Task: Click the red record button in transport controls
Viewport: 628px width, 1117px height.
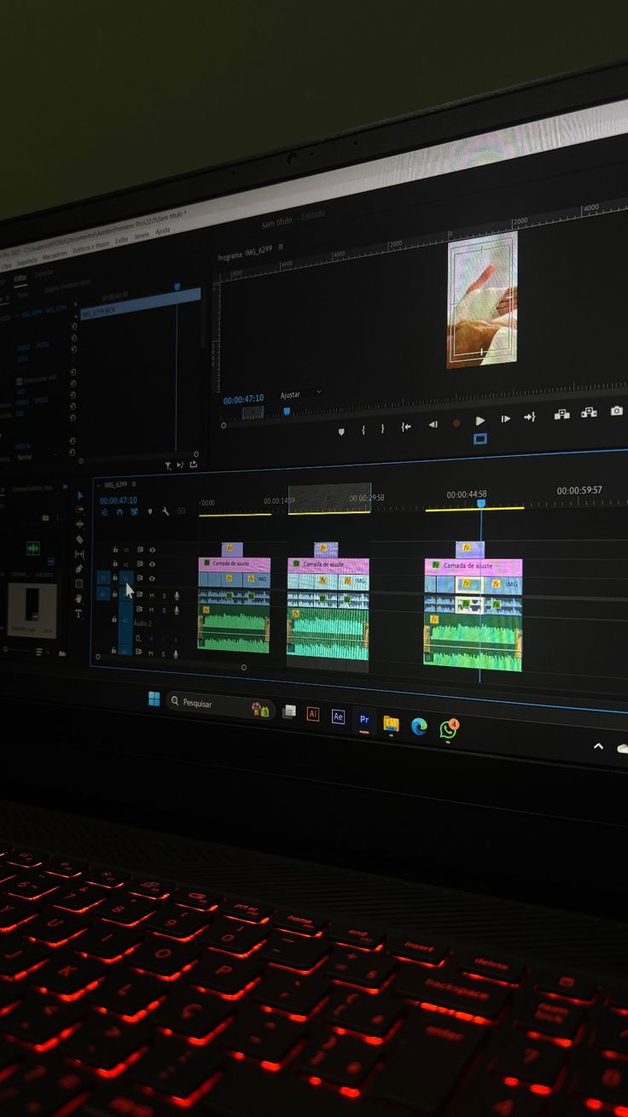Action: pos(456,422)
